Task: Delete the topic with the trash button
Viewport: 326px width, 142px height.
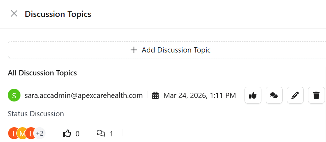Action: click(x=316, y=95)
